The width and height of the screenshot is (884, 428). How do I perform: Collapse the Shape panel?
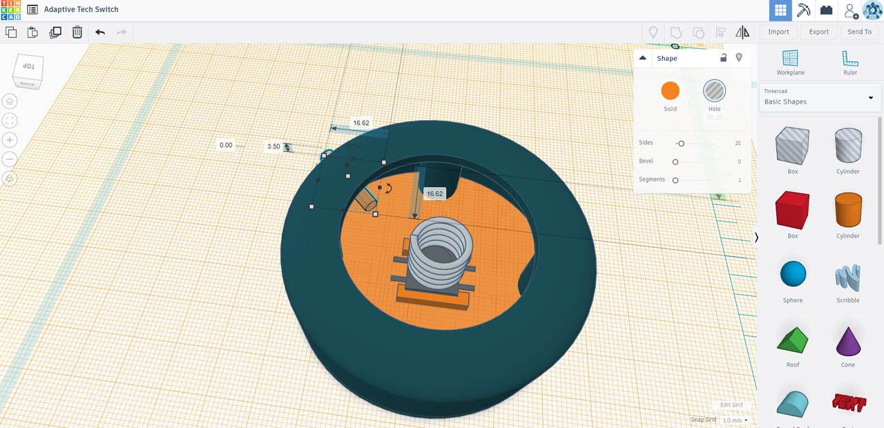click(642, 58)
